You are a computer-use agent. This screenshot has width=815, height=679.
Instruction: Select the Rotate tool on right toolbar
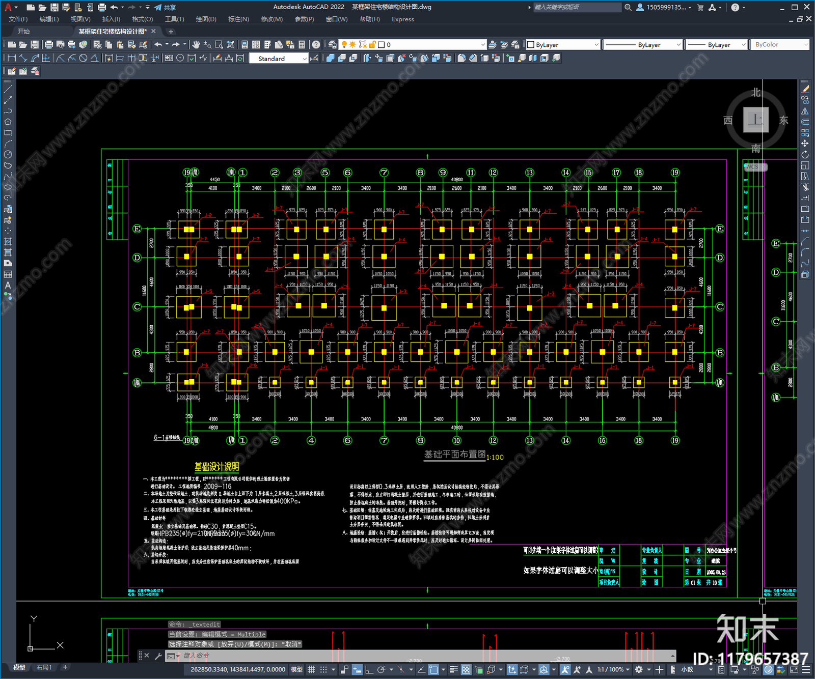coord(805,155)
